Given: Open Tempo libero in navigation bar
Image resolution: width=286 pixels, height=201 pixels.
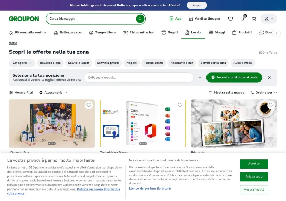Looking at the screenshot, I should click(x=102, y=32).
